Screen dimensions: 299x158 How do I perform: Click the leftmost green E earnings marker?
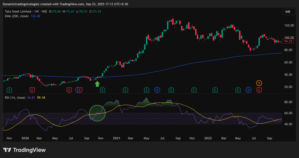coord(9,90)
